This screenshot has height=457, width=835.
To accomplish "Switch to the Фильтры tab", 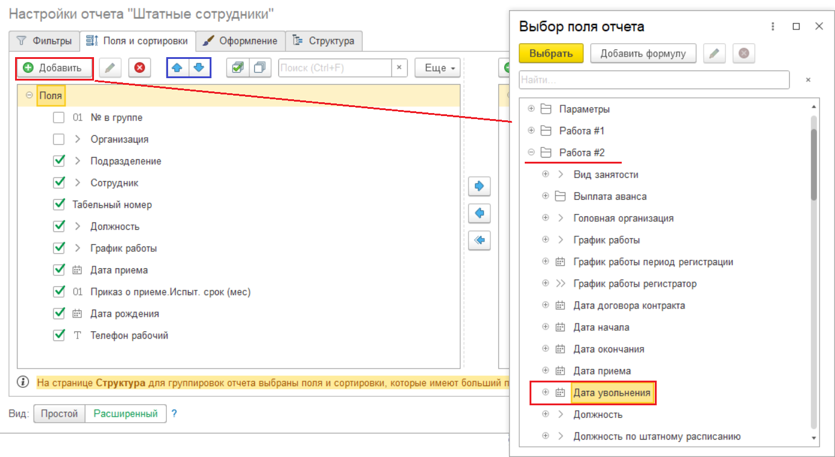I will pyautogui.click(x=45, y=41).
